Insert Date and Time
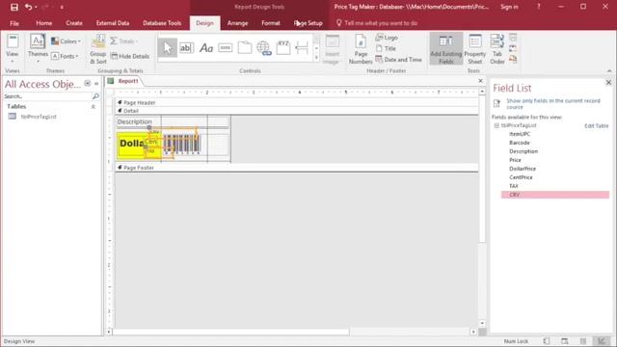 pos(398,60)
